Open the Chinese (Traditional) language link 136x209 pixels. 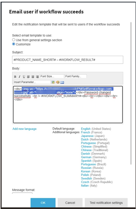pos(86,150)
